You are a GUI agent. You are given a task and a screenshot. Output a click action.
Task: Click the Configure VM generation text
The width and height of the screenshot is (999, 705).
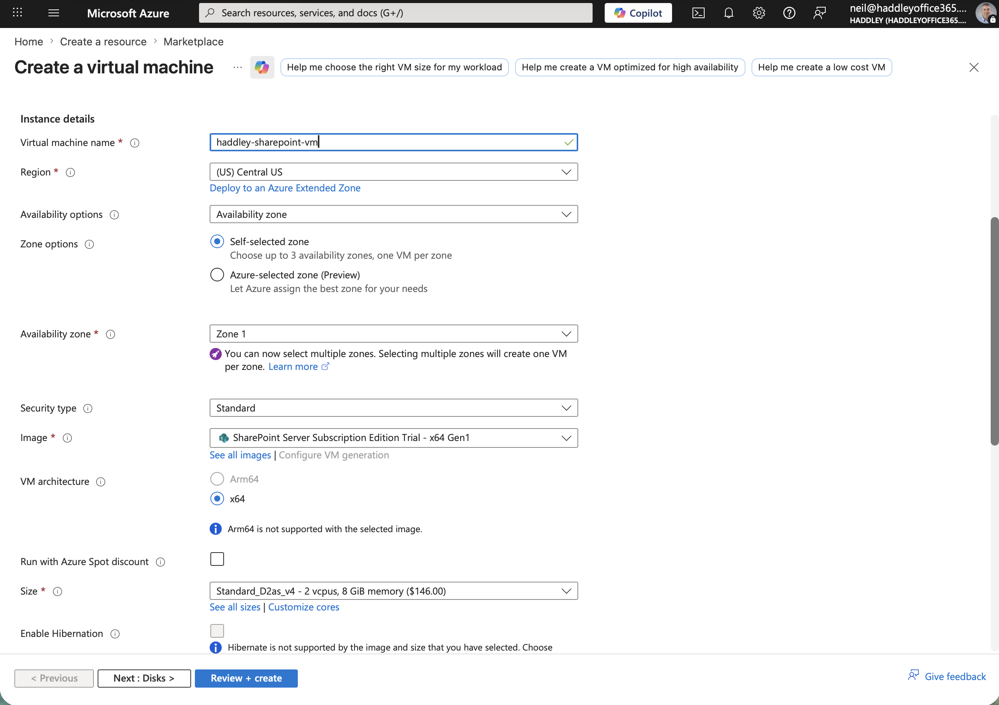pos(334,455)
